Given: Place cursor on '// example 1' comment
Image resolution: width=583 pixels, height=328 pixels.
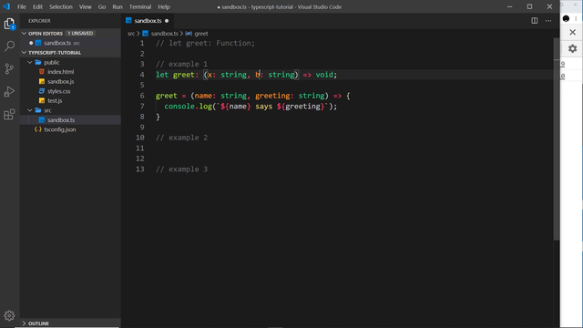Looking at the screenshot, I should (181, 64).
